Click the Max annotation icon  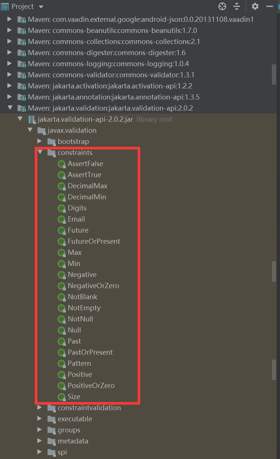coord(62,252)
